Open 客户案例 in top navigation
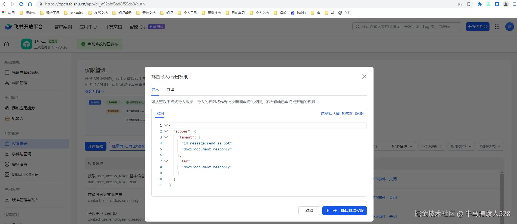Viewport: 517px width, 224px height. (x=63, y=27)
